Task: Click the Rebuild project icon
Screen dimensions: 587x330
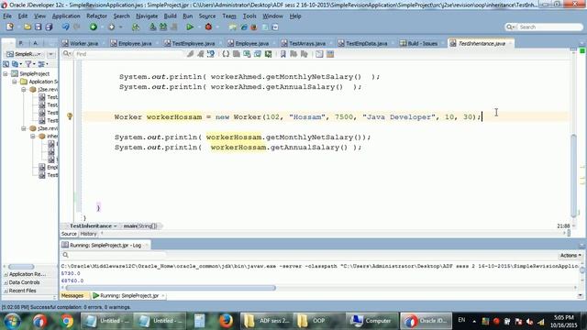Action: pyautogui.click(x=163, y=27)
